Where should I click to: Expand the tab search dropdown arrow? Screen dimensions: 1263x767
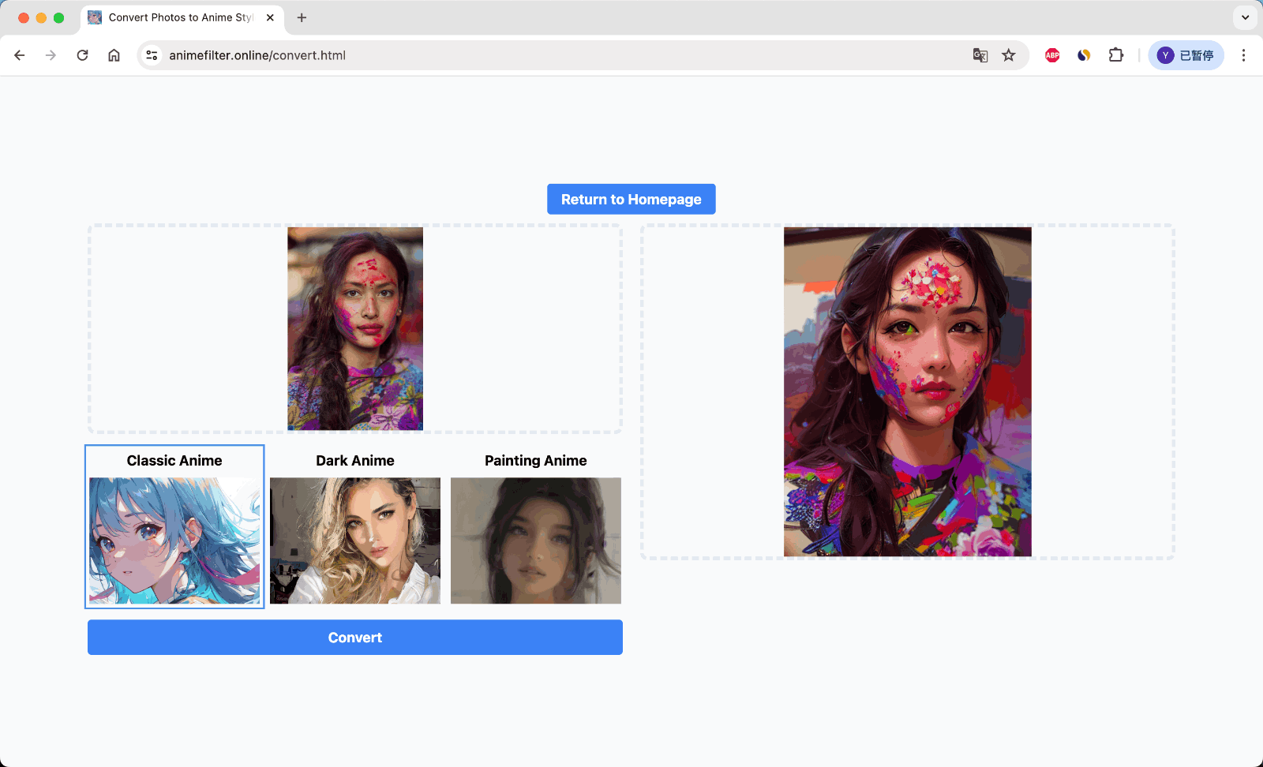click(x=1245, y=17)
